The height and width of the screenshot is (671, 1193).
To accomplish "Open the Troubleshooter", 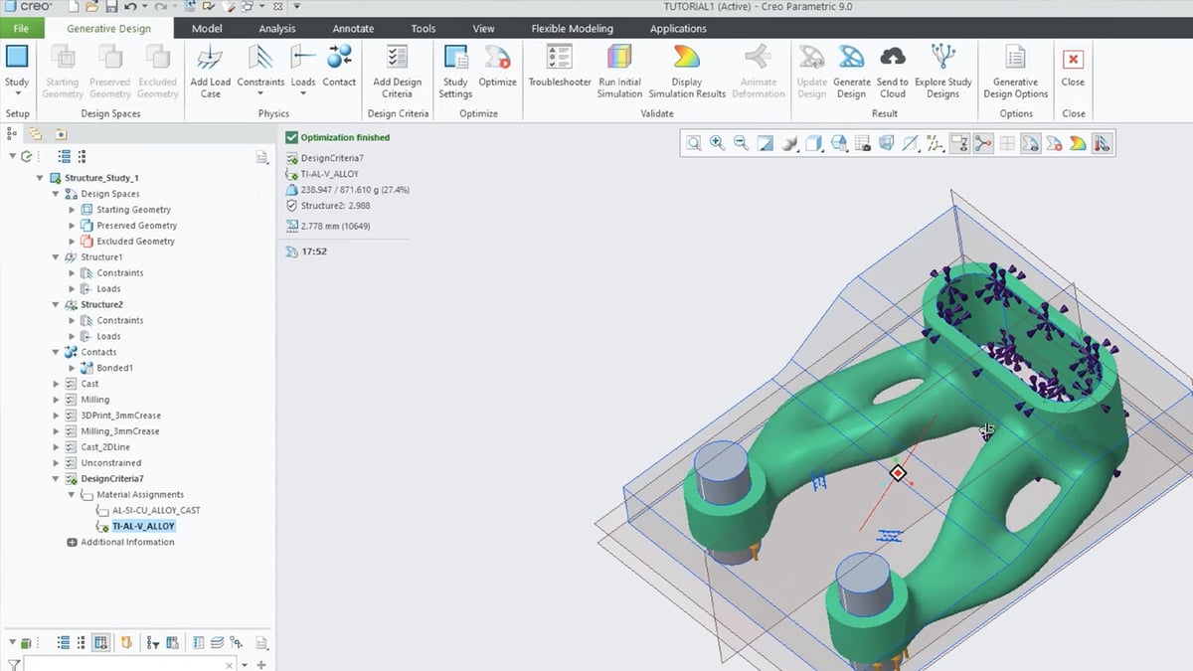I will point(560,66).
